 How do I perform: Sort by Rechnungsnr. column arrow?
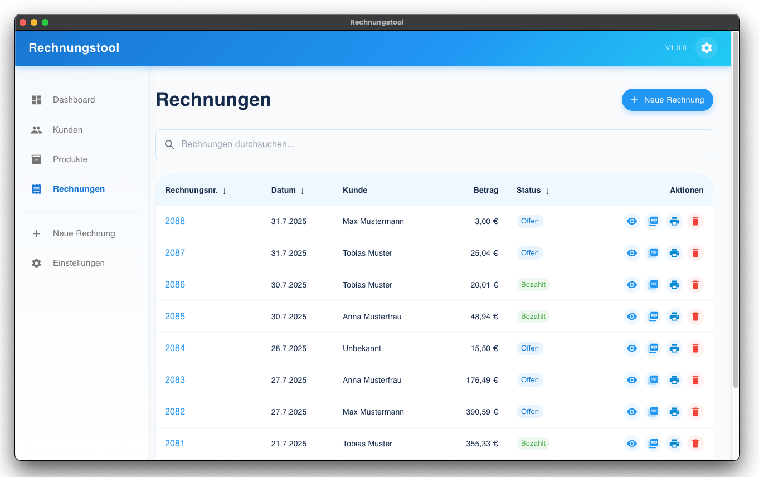(x=225, y=191)
